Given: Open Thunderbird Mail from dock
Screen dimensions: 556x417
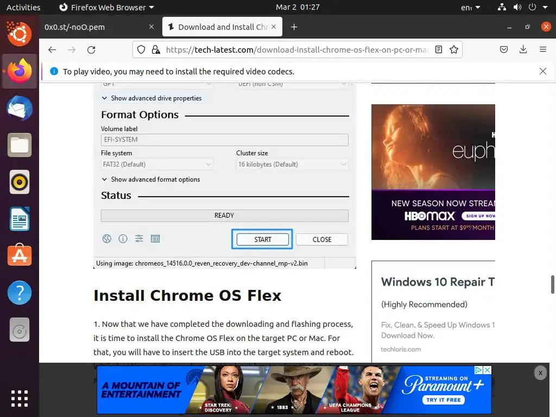Looking at the screenshot, I should tap(20, 108).
